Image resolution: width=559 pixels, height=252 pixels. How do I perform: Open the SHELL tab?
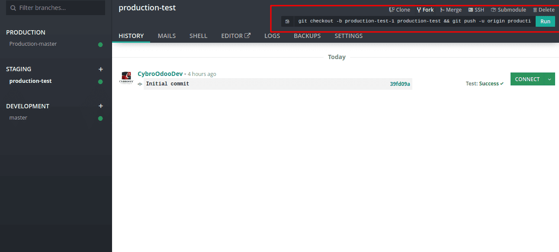click(198, 36)
